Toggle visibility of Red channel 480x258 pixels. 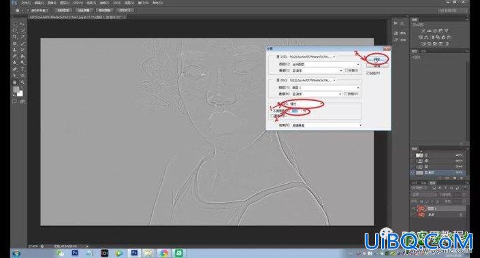coord(413,155)
